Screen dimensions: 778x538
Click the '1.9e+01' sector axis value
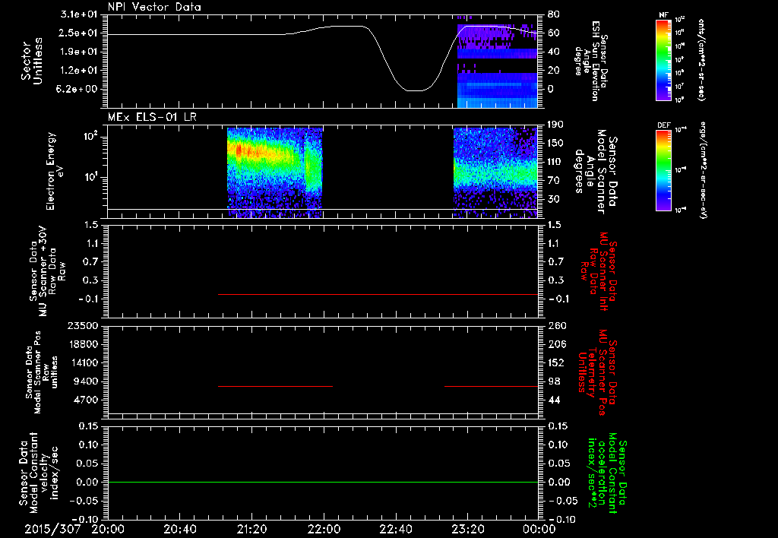pyautogui.click(x=78, y=52)
